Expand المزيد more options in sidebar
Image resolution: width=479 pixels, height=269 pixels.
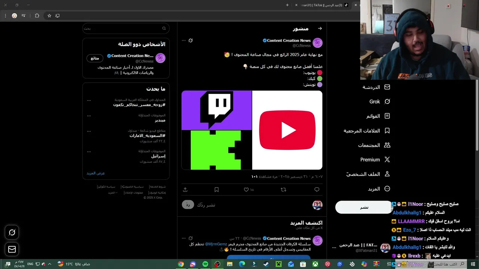coord(379,189)
